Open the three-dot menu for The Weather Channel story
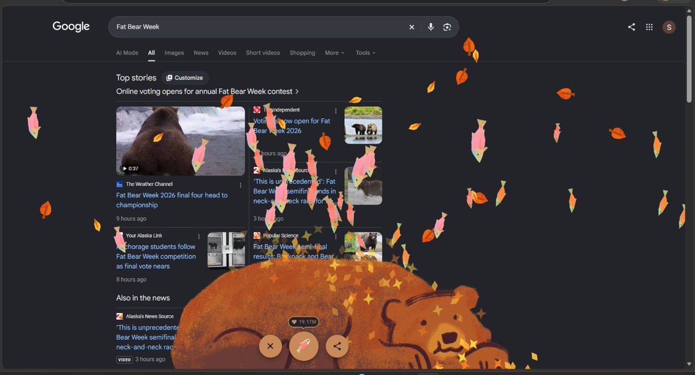The height and width of the screenshot is (375, 695). pos(241,185)
